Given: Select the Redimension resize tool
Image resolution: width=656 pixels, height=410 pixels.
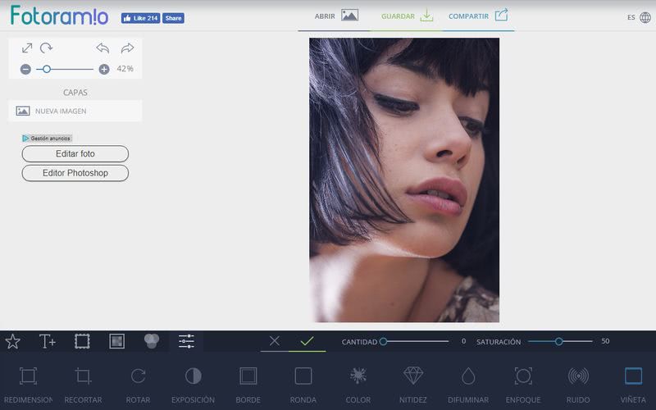Looking at the screenshot, I should point(28,385).
